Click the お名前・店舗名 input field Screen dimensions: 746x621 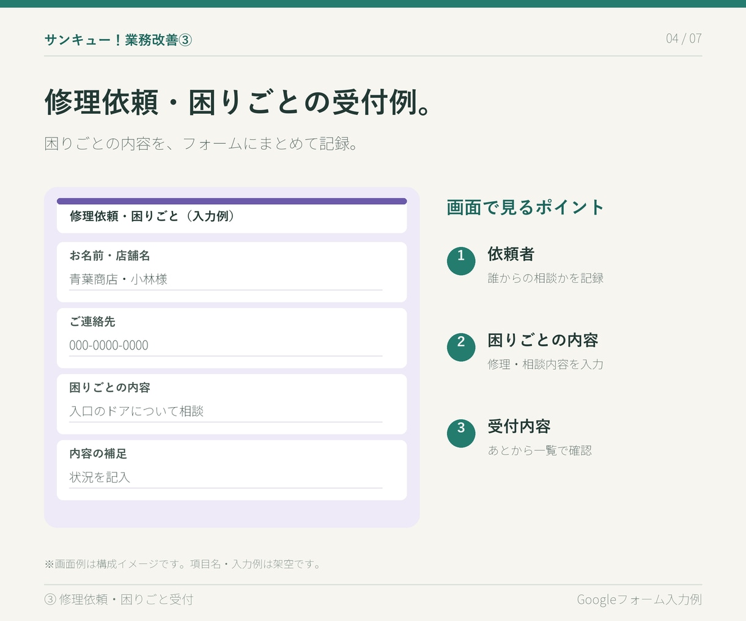click(226, 279)
